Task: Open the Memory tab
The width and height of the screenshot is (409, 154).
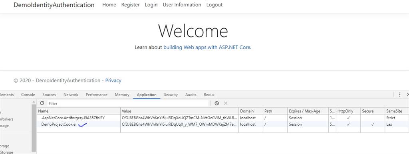Action: pyautogui.click(x=122, y=95)
